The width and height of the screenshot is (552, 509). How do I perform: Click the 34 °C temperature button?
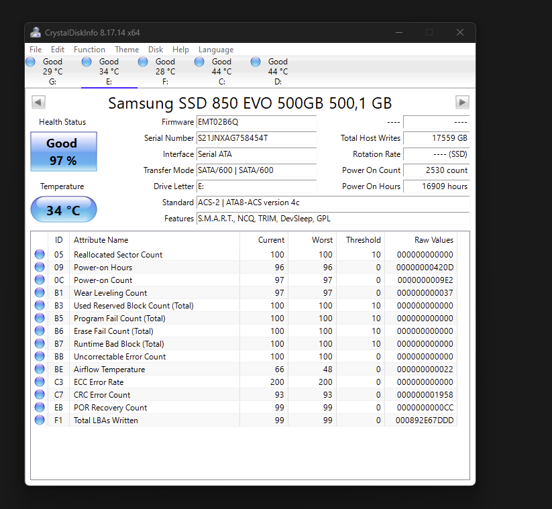(x=64, y=210)
